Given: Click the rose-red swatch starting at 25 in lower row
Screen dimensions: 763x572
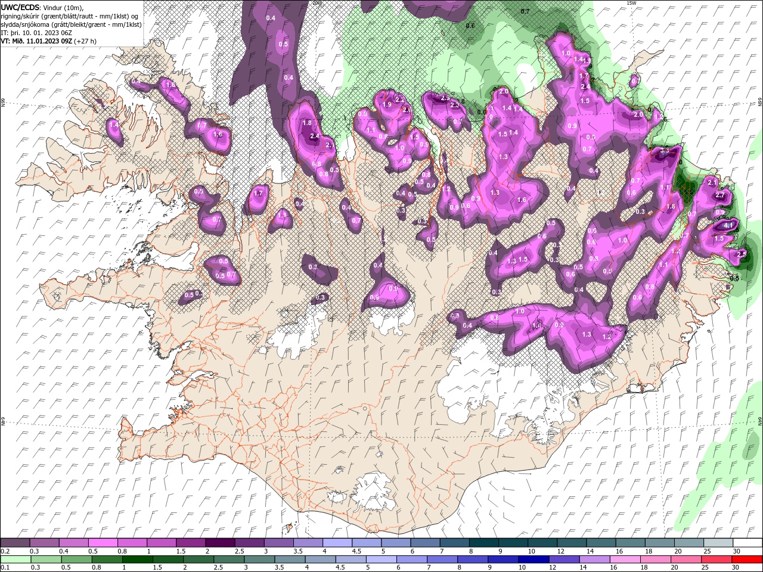Looking at the screenshot, I should 716,559.
